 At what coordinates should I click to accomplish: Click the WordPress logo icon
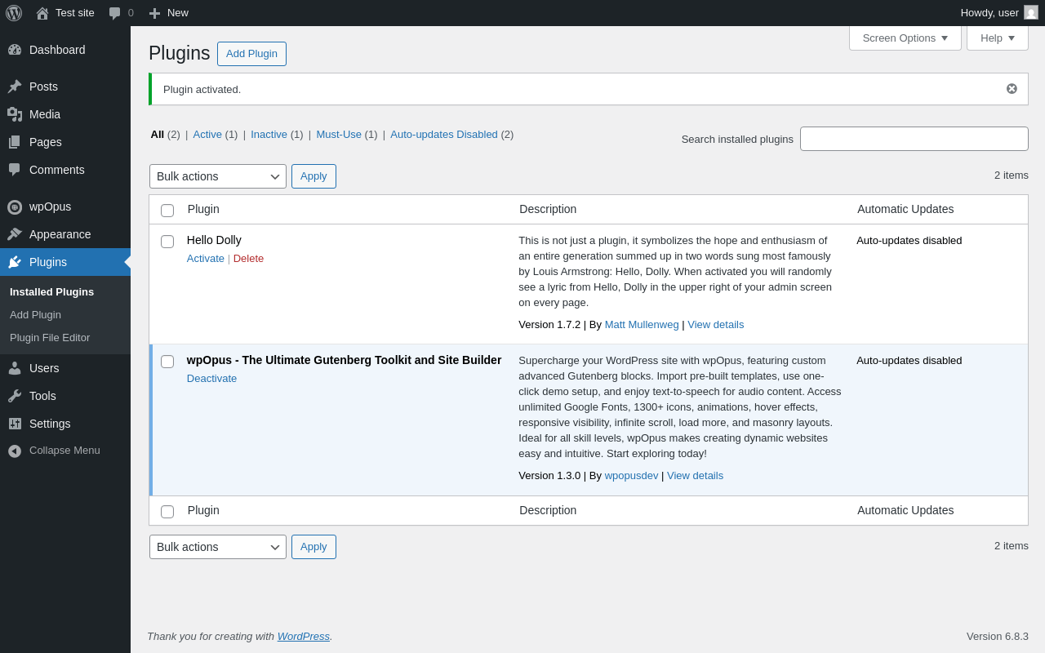(x=14, y=13)
